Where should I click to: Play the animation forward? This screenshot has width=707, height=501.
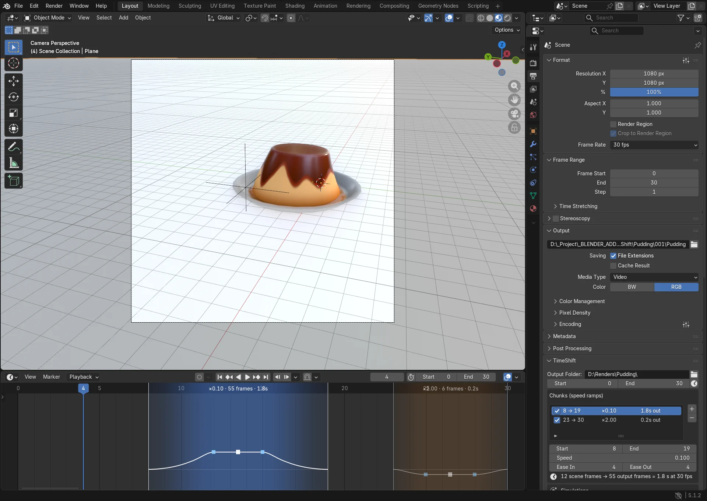pos(247,377)
